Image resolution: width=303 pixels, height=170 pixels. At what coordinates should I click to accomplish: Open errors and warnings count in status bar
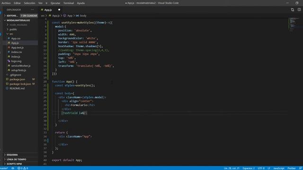click(23, 168)
